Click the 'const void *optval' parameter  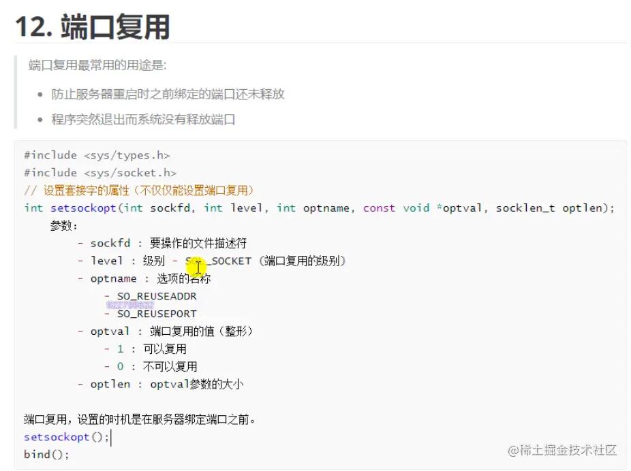[x=422, y=208]
